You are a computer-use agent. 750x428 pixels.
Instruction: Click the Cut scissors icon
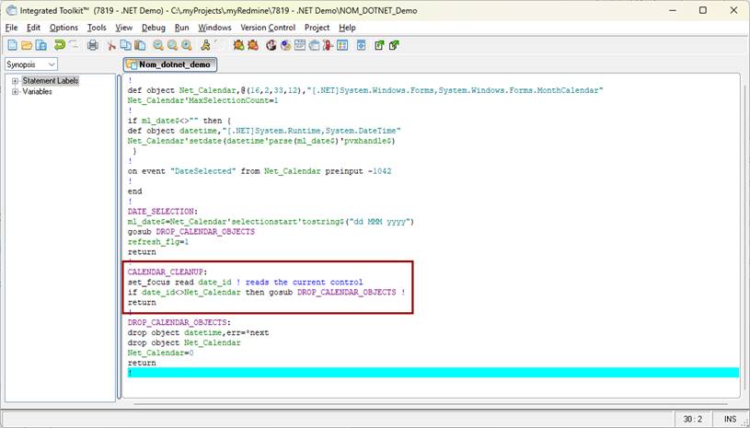click(x=111, y=45)
